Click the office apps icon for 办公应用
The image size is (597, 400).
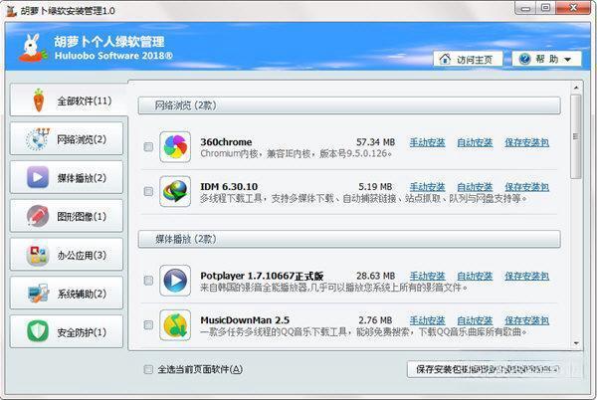pos(38,255)
